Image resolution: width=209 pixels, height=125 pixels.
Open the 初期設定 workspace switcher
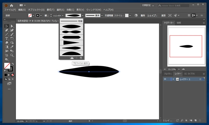(148, 5)
